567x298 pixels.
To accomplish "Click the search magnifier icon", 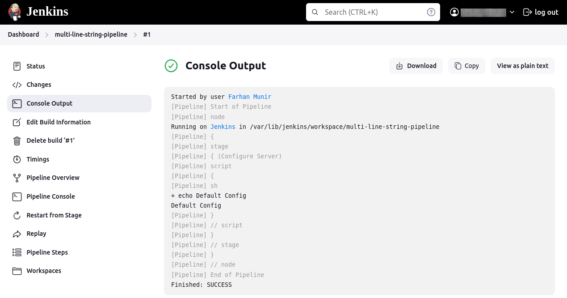I will click(x=315, y=12).
